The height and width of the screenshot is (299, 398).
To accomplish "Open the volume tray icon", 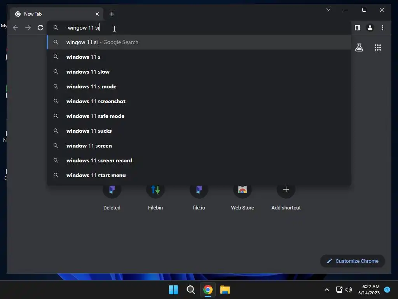I will (x=349, y=290).
